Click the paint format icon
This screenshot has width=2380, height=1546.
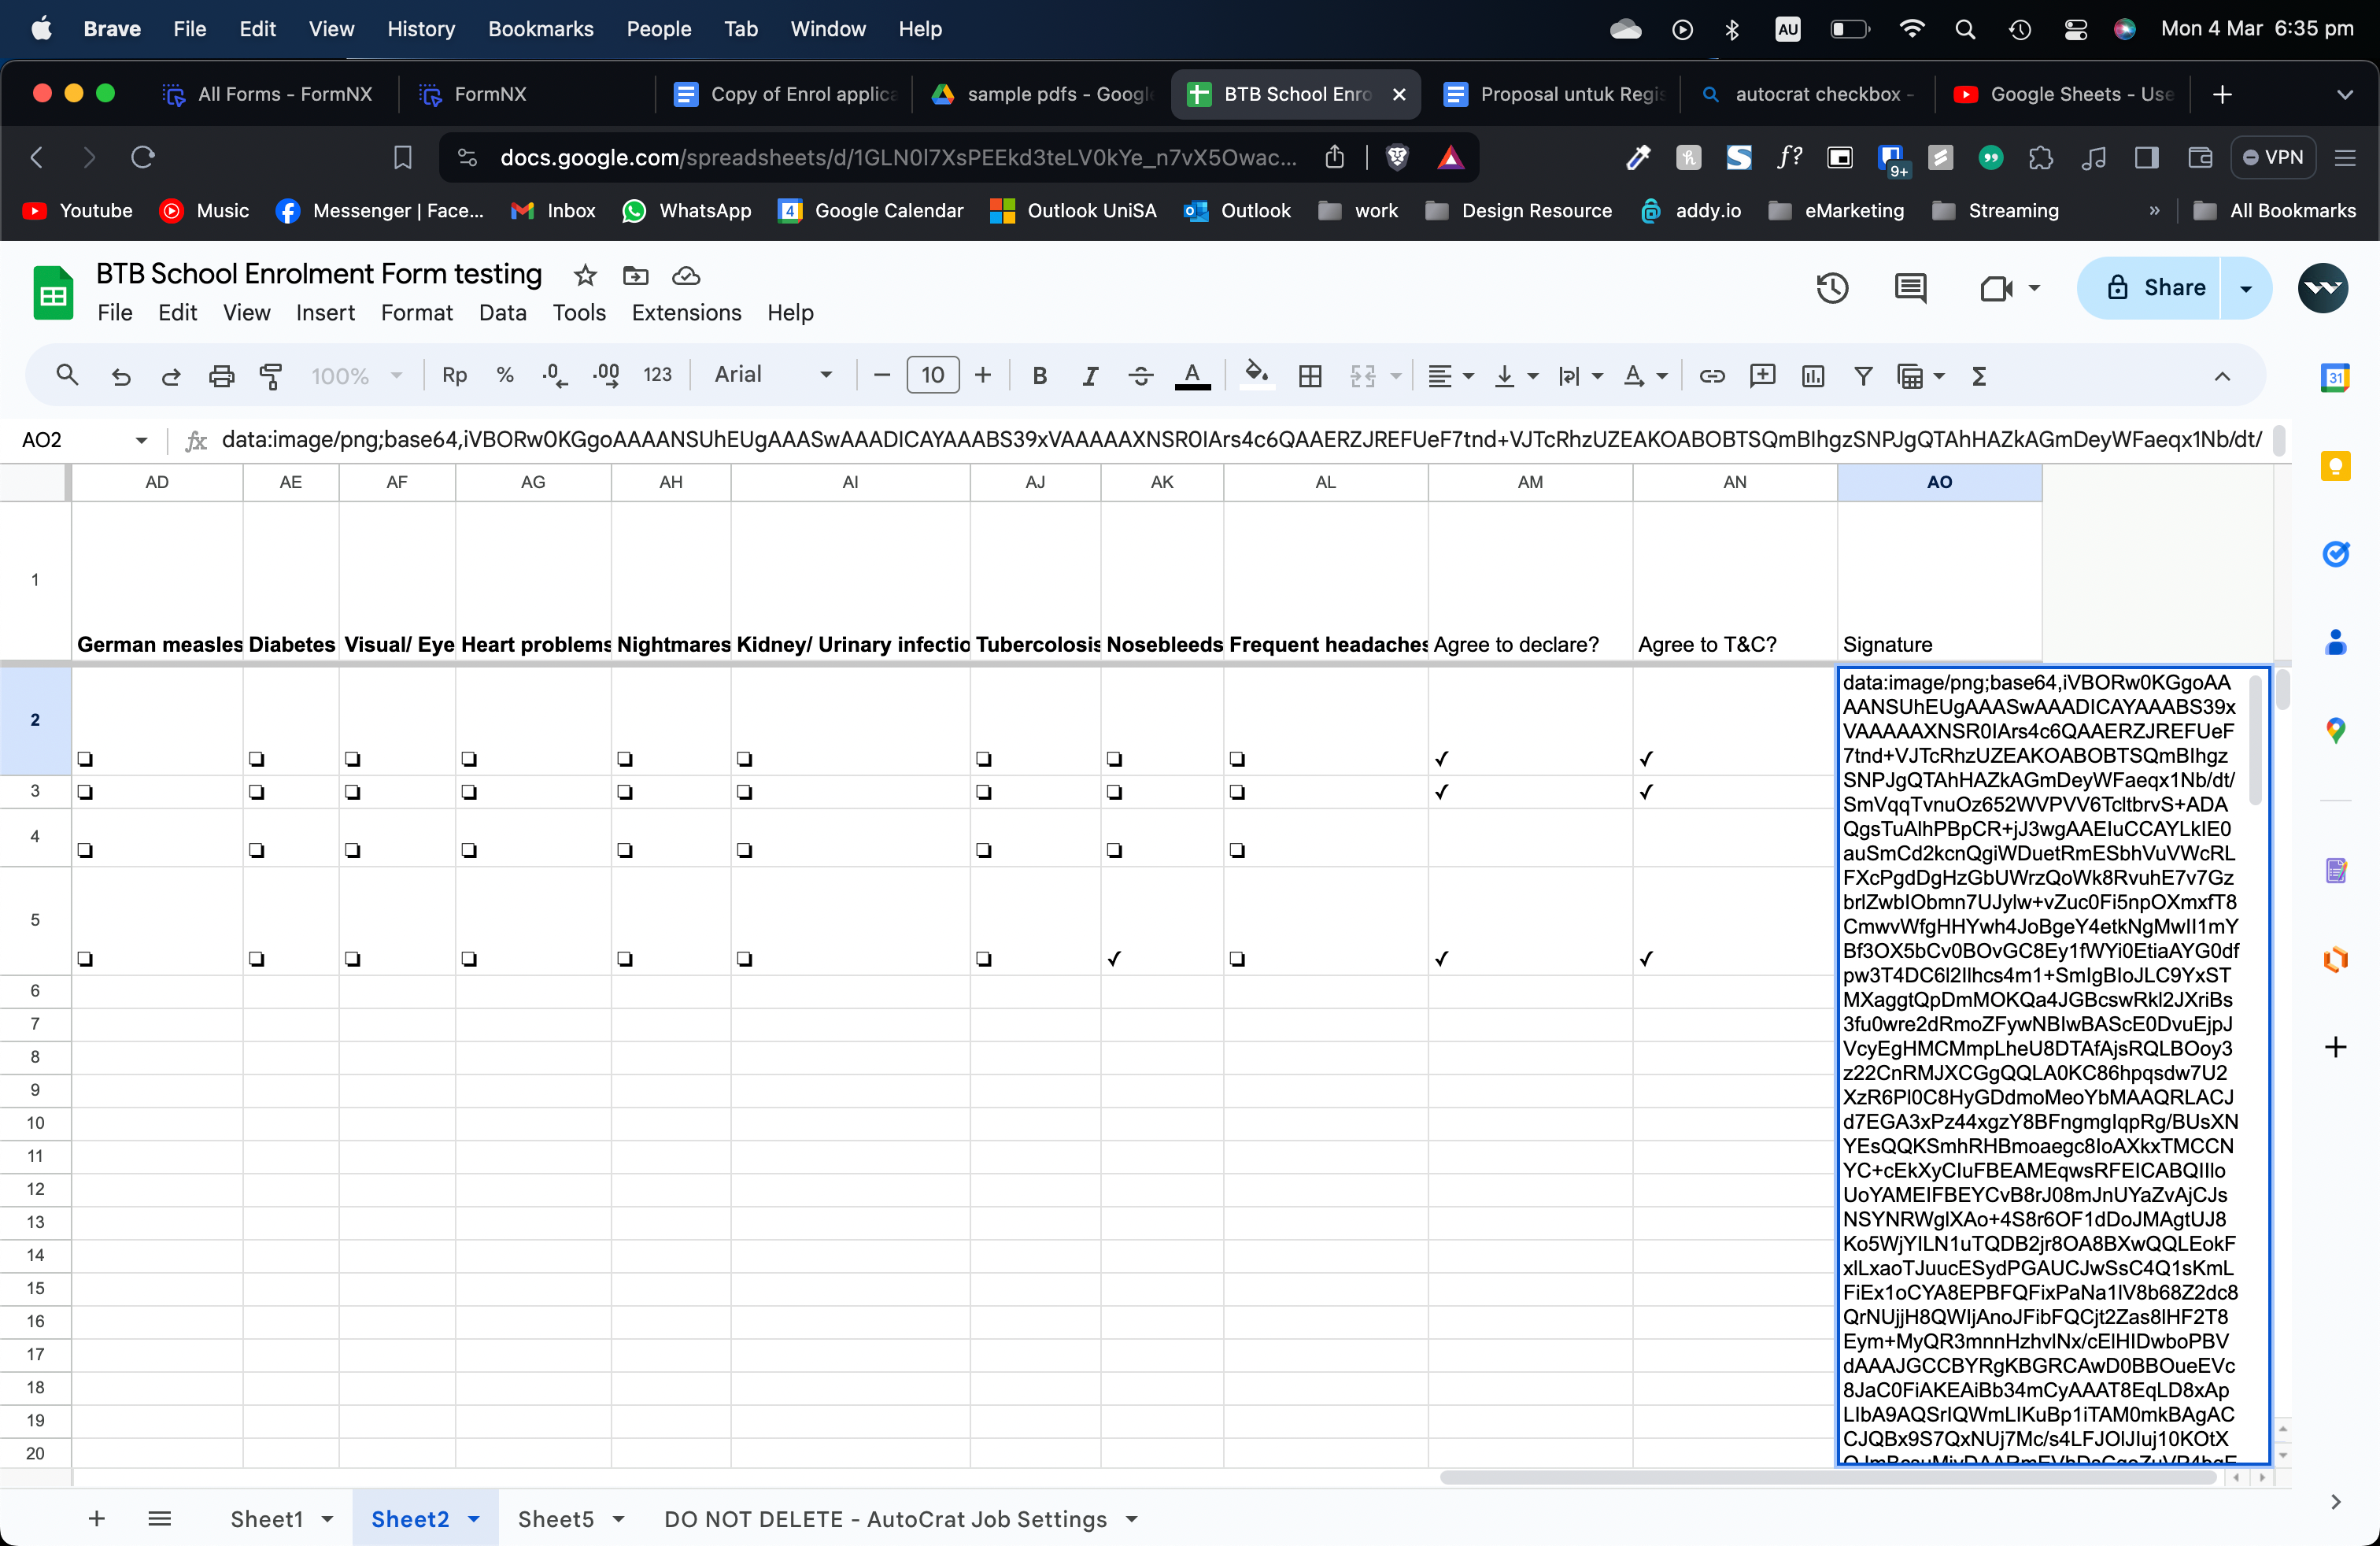[x=271, y=376]
